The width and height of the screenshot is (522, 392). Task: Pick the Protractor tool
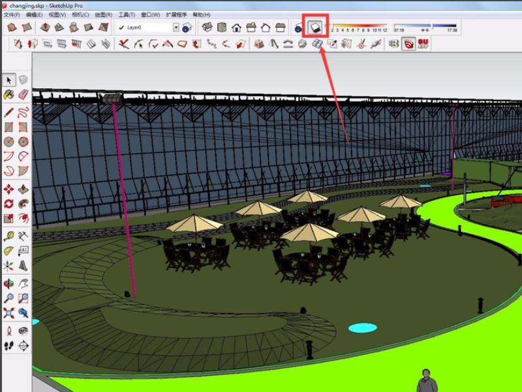[9, 251]
